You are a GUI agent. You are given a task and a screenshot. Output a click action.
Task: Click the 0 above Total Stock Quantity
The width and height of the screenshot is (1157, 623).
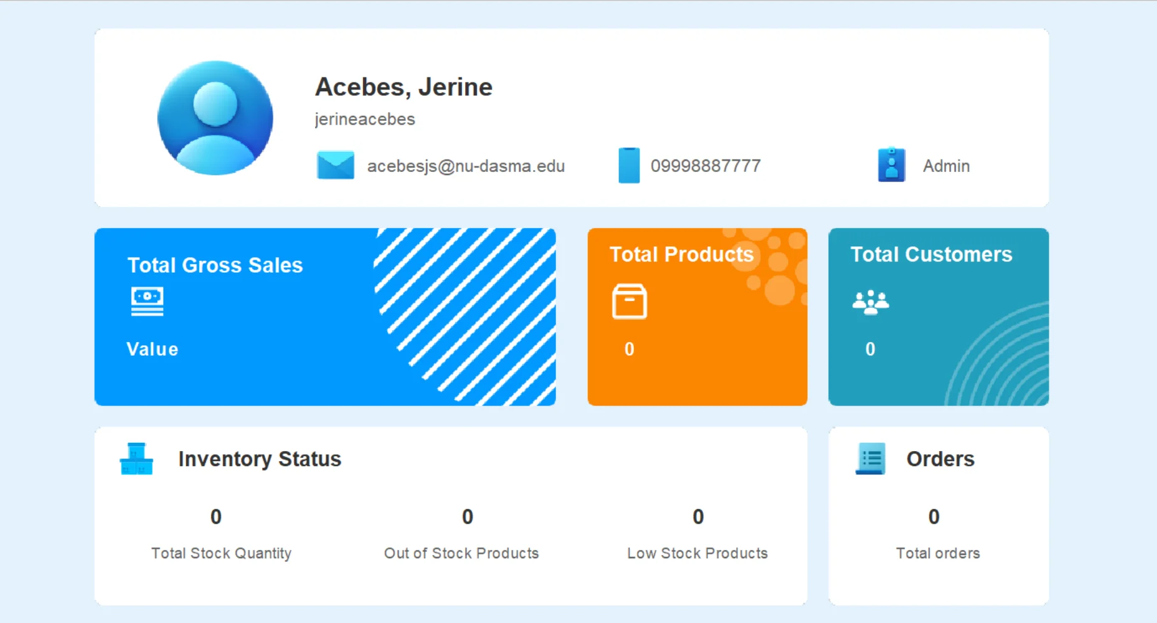216,517
